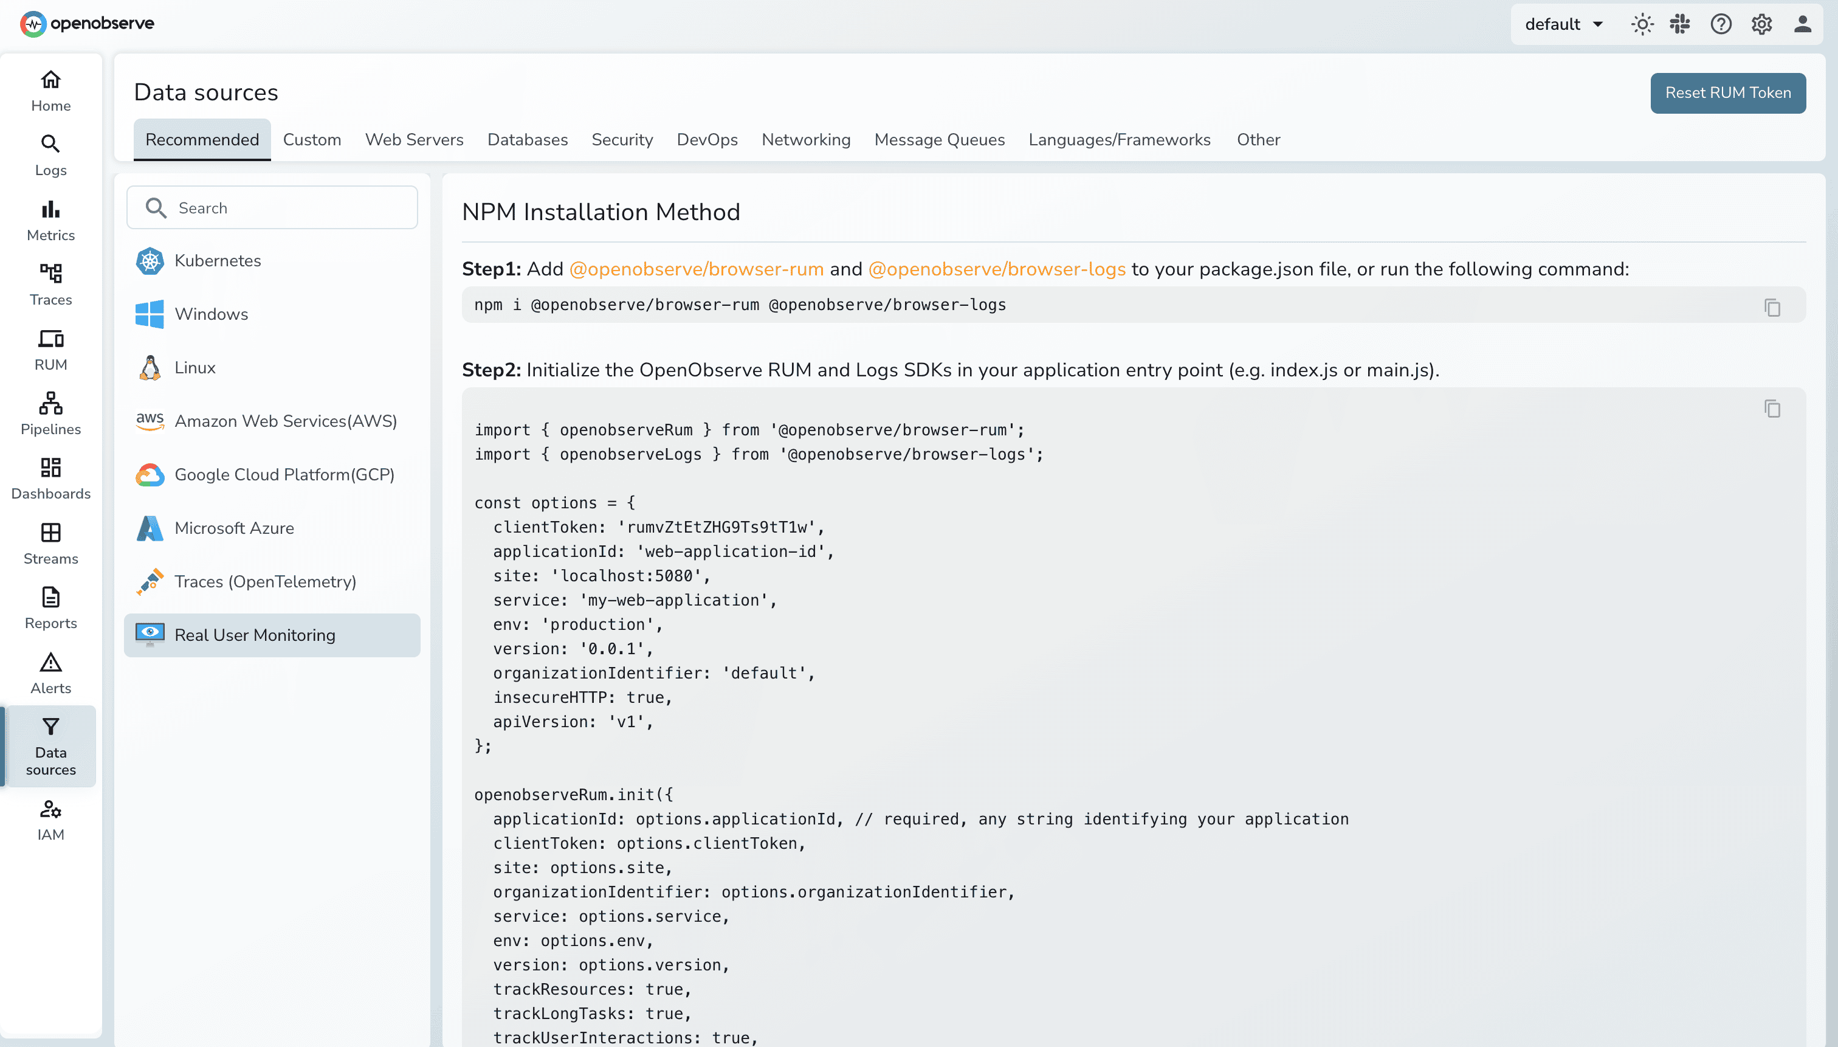
Task: Switch to the Custom tab
Action: (x=312, y=139)
